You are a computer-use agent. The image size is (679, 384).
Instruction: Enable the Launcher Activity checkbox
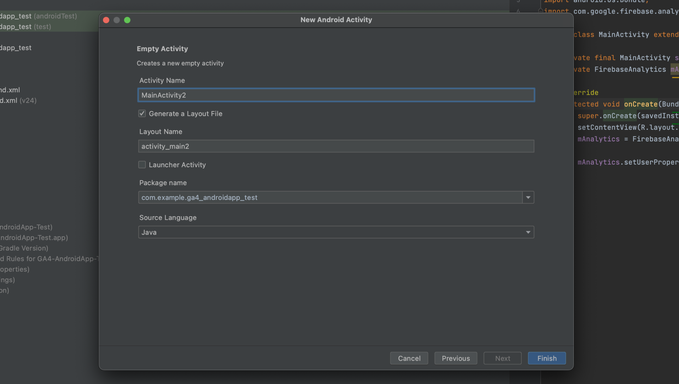(142, 165)
